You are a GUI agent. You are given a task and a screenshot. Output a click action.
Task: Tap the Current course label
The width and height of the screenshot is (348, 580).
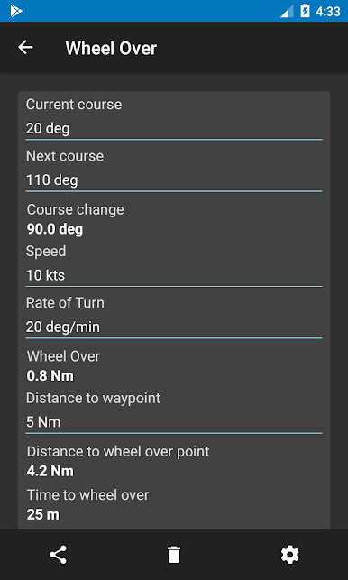(74, 105)
